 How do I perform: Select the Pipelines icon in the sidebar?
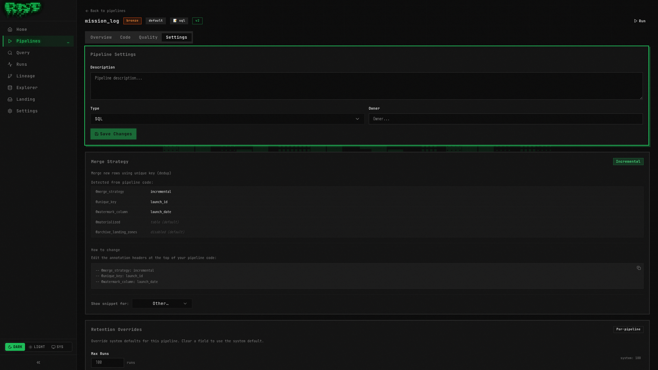[x=10, y=41]
